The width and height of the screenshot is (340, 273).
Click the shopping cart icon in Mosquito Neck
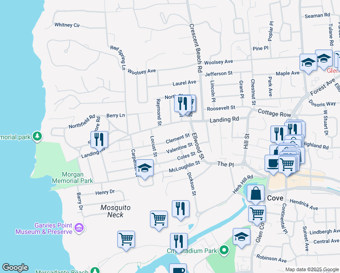159,219
